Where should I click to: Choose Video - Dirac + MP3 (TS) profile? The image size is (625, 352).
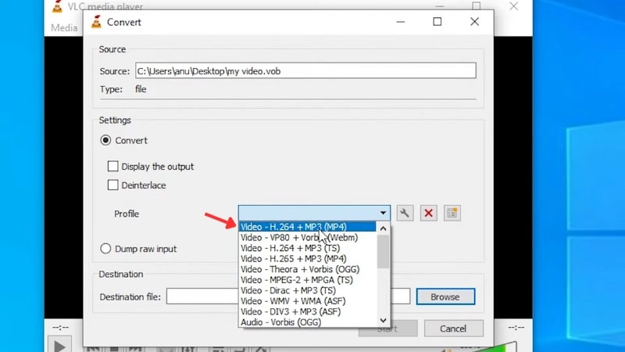pyautogui.click(x=307, y=290)
